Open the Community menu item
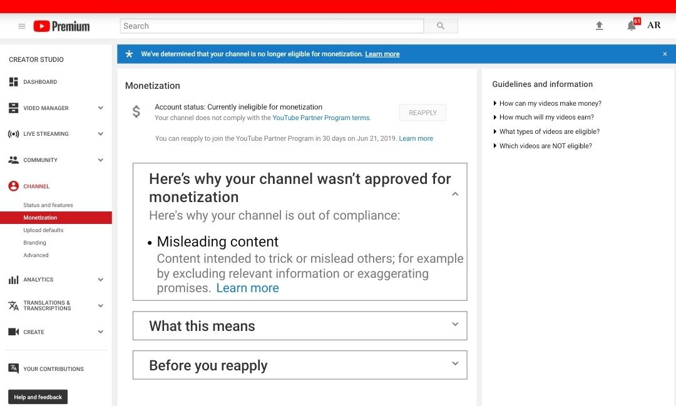 click(40, 160)
